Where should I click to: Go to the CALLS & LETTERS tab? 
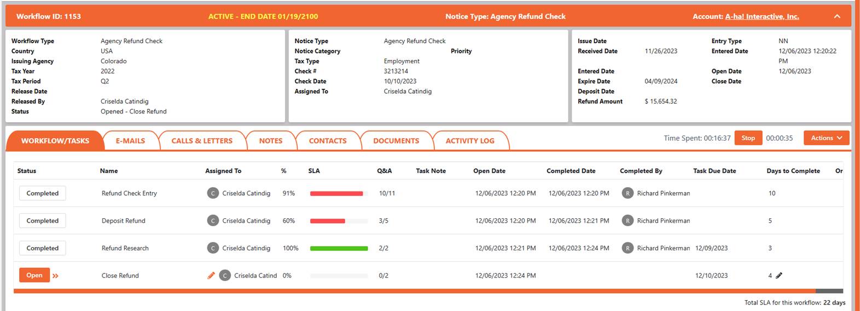pos(202,141)
